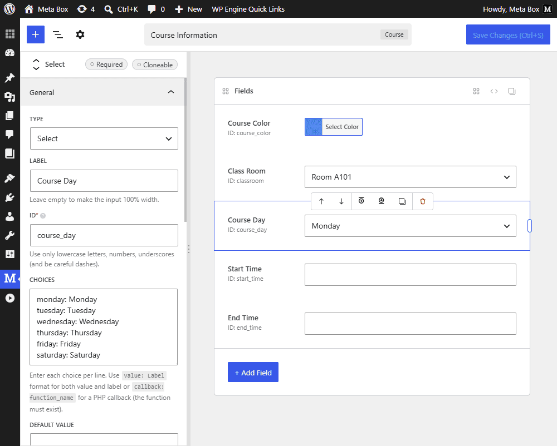557x446 pixels.
Task: Open Ctrl+K search in admin bar
Action: coord(121,9)
